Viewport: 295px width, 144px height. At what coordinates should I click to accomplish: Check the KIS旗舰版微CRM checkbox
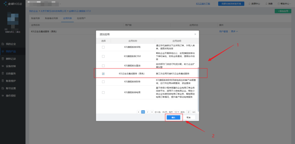[103, 56]
